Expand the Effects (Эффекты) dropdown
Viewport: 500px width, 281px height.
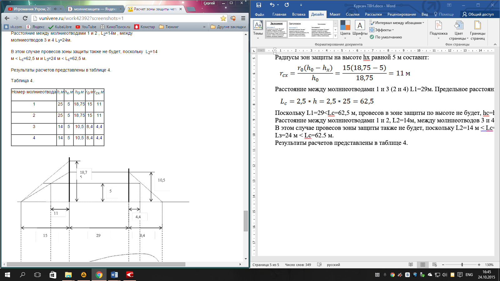point(382,30)
